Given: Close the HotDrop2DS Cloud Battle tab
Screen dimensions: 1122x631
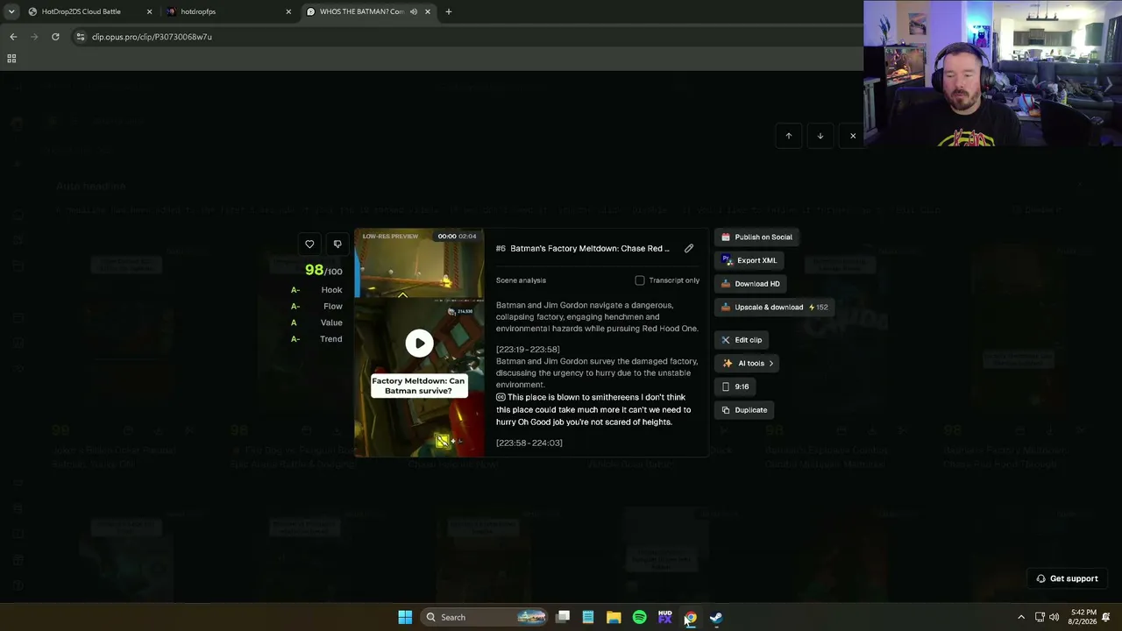Looking at the screenshot, I should pos(149,11).
